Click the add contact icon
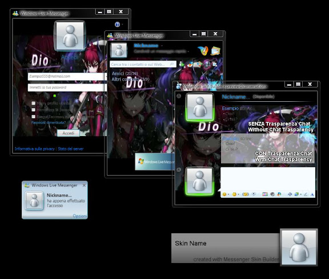 tap(182, 64)
